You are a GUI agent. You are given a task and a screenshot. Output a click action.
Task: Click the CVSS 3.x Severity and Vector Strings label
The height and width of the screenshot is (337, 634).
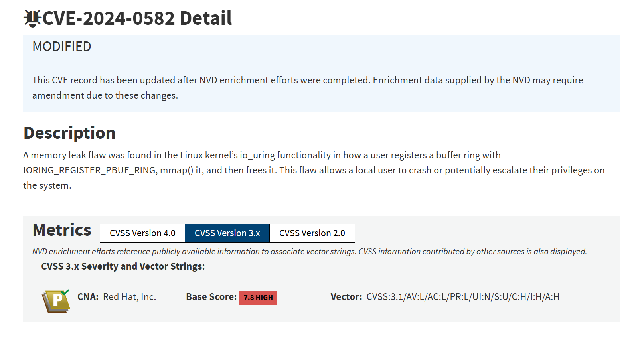click(x=123, y=266)
